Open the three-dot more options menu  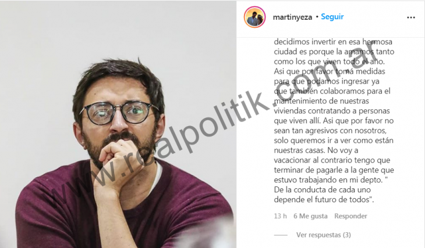click(x=411, y=17)
